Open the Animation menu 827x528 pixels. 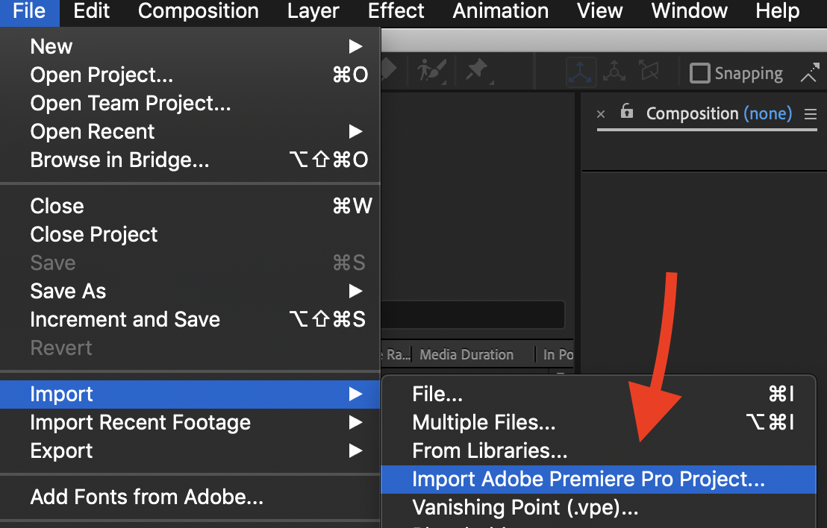tap(500, 11)
